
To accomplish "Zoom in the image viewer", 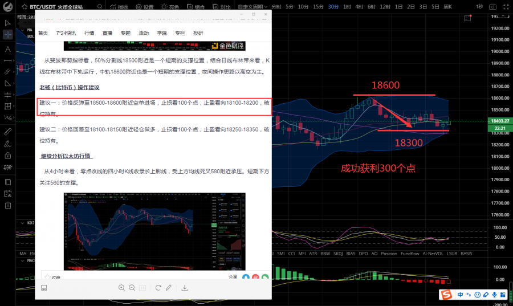I will (x=121, y=288).
